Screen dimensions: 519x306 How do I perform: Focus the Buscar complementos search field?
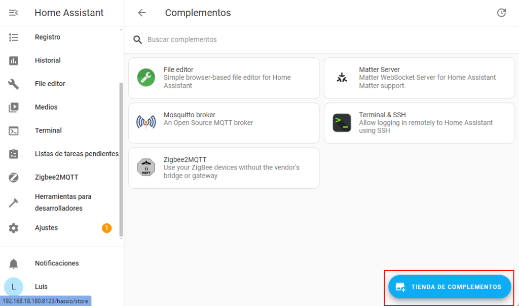[304, 40]
